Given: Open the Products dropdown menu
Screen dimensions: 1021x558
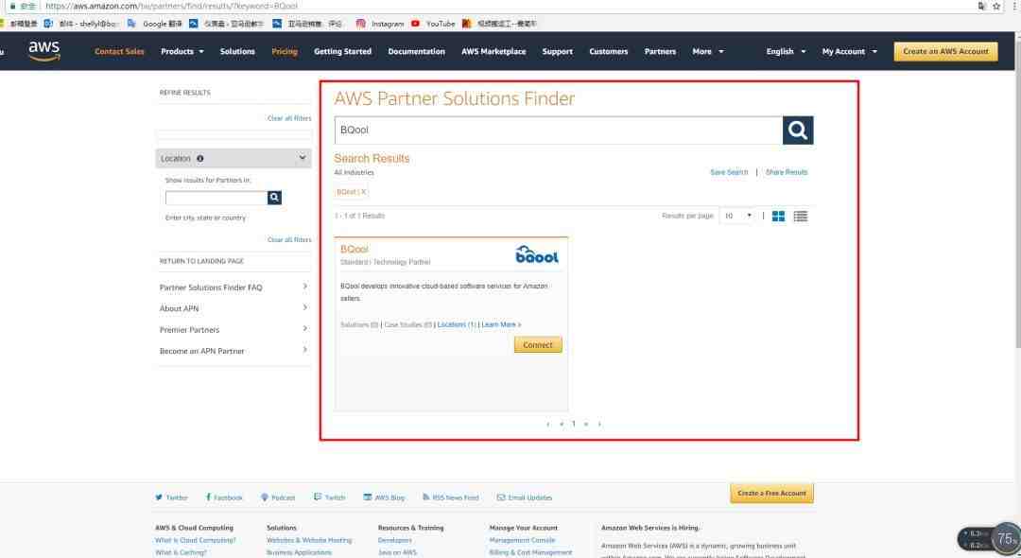Looking at the screenshot, I should point(182,51).
